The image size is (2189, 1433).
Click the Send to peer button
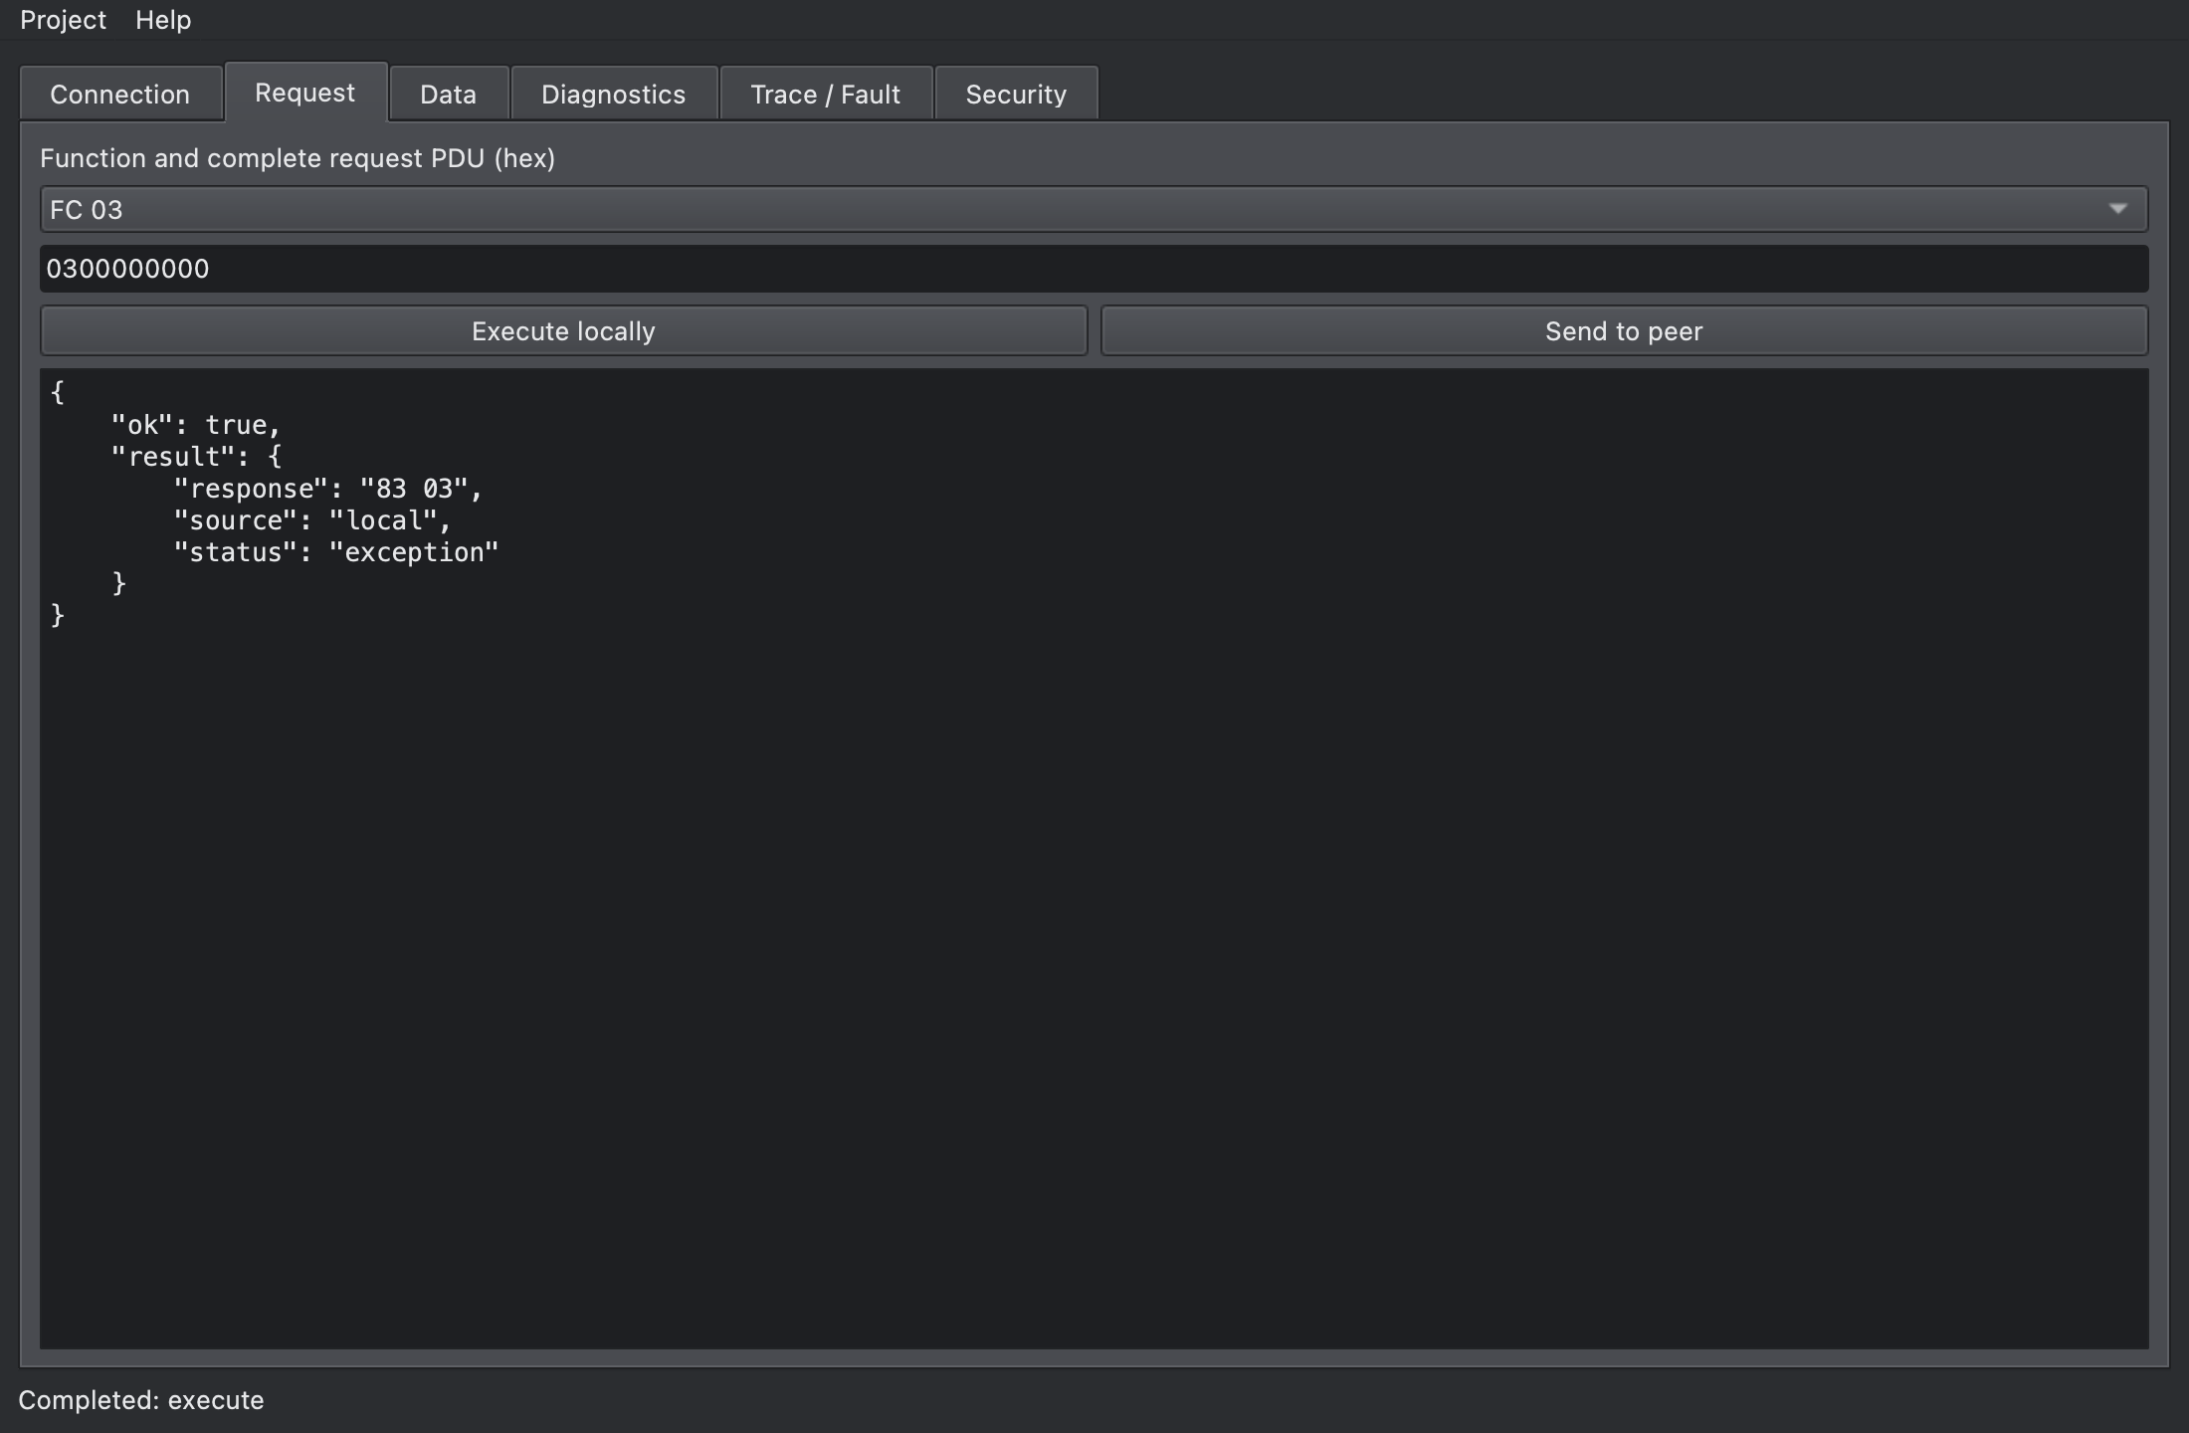click(1624, 330)
